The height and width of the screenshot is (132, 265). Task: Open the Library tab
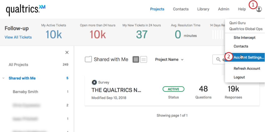tap(203, 9)
